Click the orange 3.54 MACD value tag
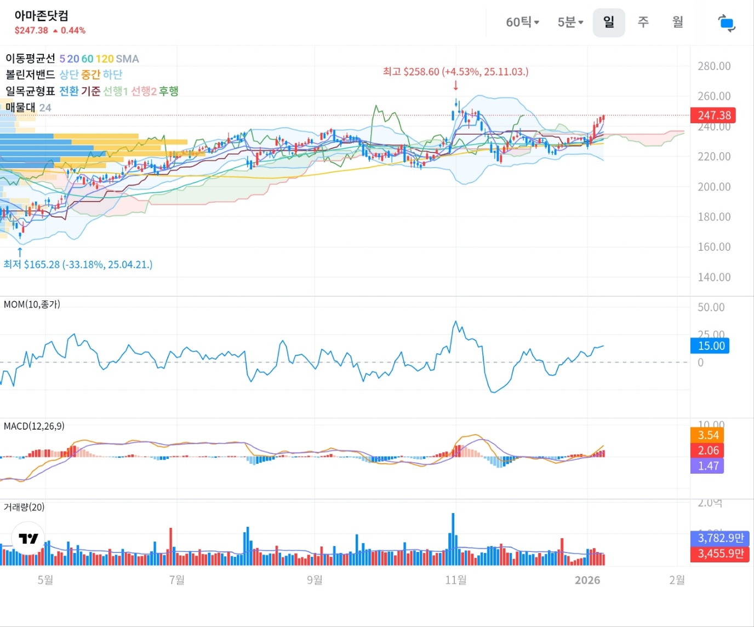The height and width of the screenshot is (627, 754). [708, 435]
